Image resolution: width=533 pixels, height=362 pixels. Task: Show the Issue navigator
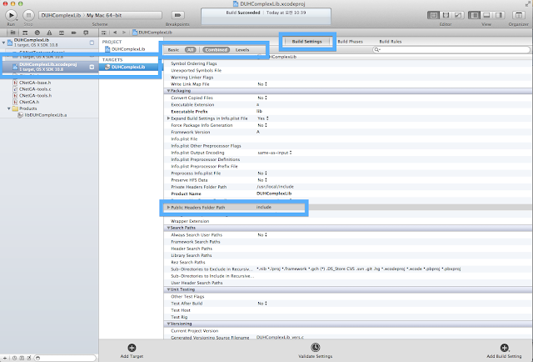coord(49,33)
